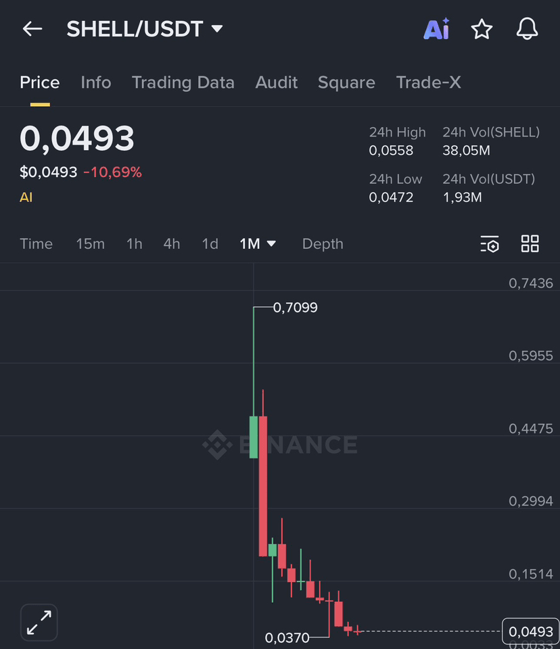Open chart indicator settings icon
This screenshot has width=560, height=649.
(x=489, y=244)
